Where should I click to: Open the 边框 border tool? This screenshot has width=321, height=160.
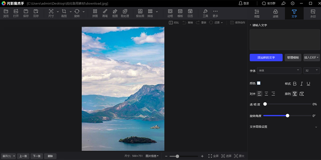click(x=170, y=13)
